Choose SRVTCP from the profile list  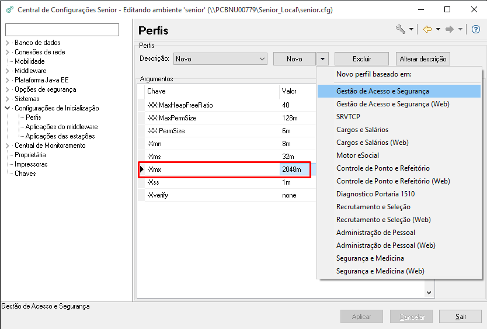(x=349, y=117)
